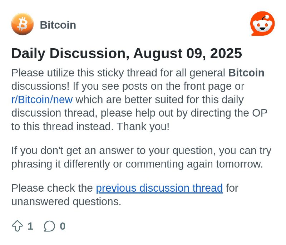Open the Daily Discussion post title
286x245 pixels.
(127, 53)
